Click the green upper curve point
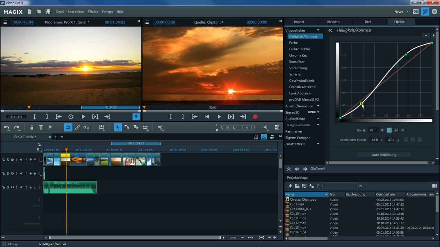Screen dimensions: 440x247 (x=406, y=54)
